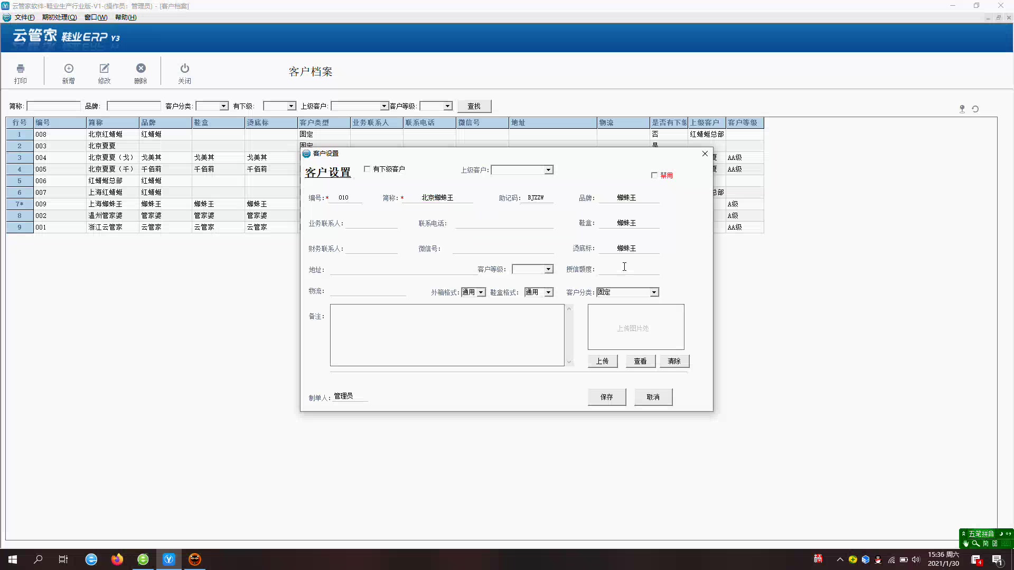
Task: Click the refresh icon above the grid
Action: point(976,109)
